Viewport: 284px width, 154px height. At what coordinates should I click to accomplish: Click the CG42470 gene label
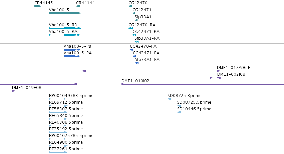(x=138, y=3)
